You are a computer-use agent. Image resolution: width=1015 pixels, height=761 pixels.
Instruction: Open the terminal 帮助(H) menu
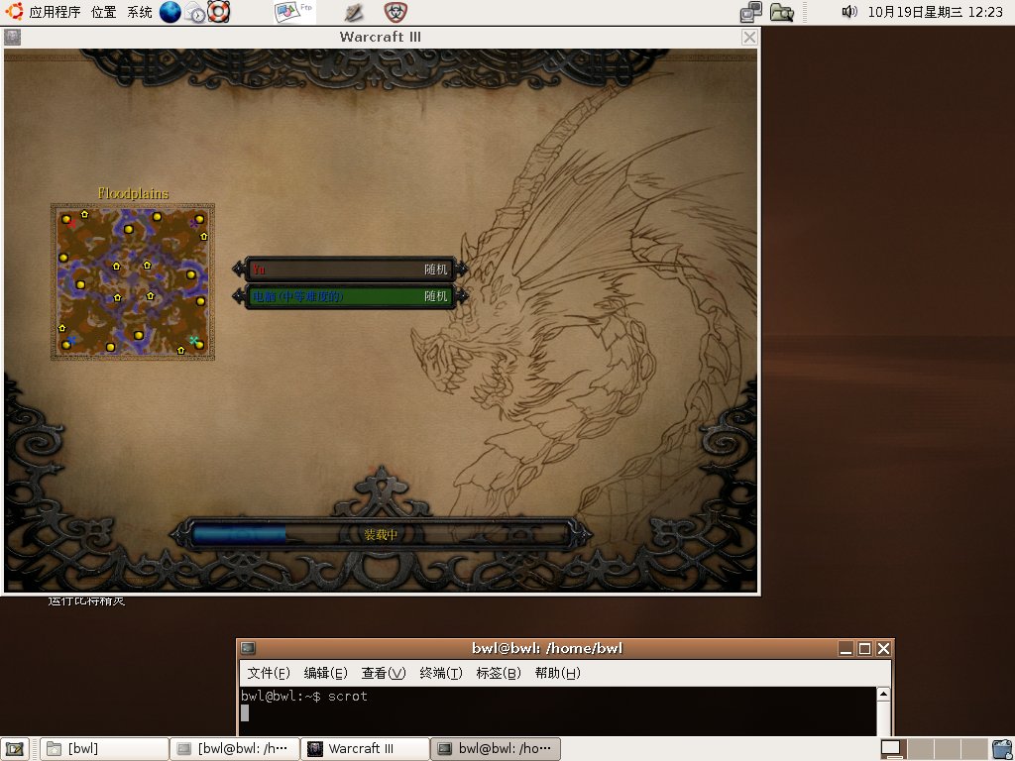pos(557,673)
